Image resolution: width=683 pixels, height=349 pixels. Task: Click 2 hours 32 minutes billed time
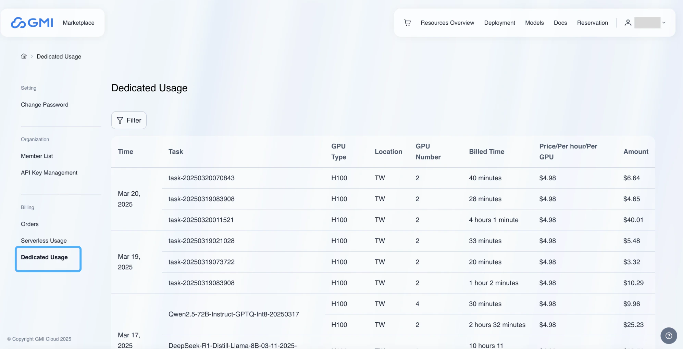497,325
